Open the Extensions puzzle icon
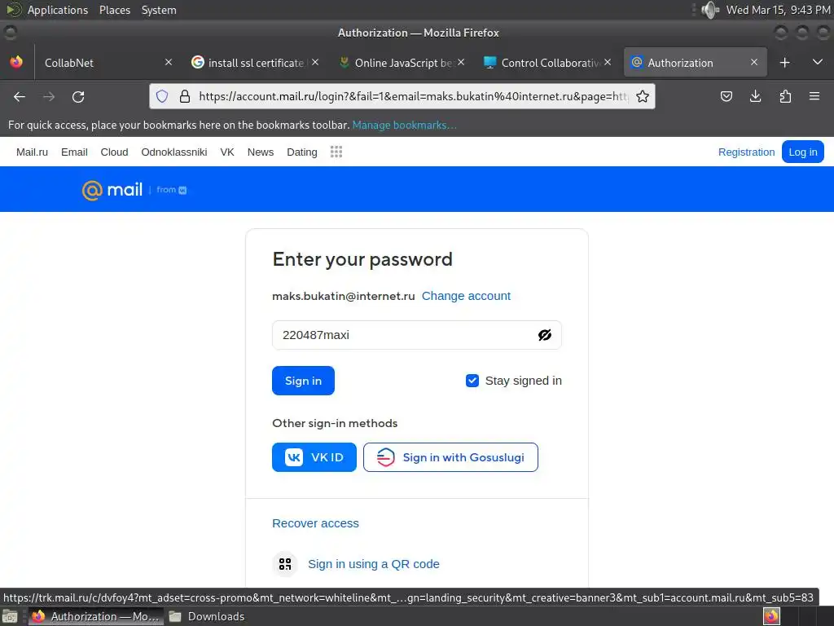This screenshot has width=834, height=626. [x=785, y=96]
